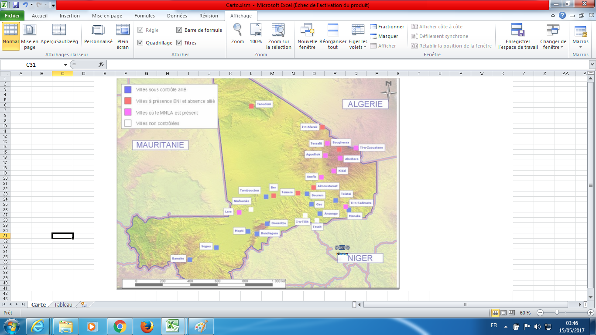Toggle the Titres headings checkbox

179,43
